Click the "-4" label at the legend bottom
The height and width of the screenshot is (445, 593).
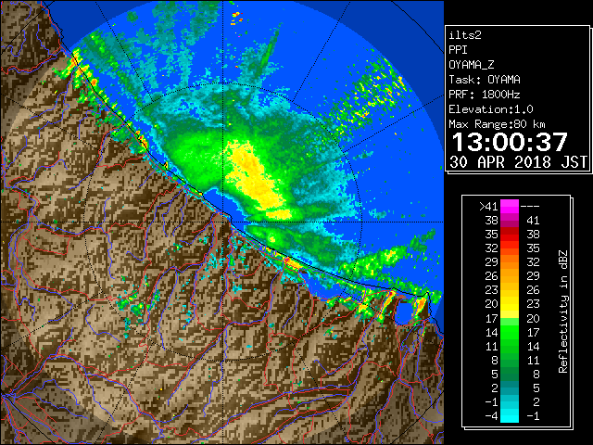coord(491,416)
